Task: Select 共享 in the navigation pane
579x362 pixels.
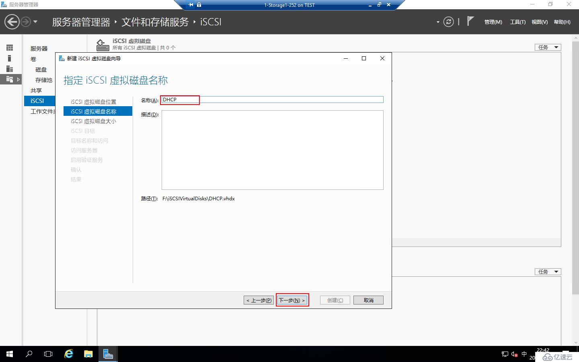Action: [36, 90]
